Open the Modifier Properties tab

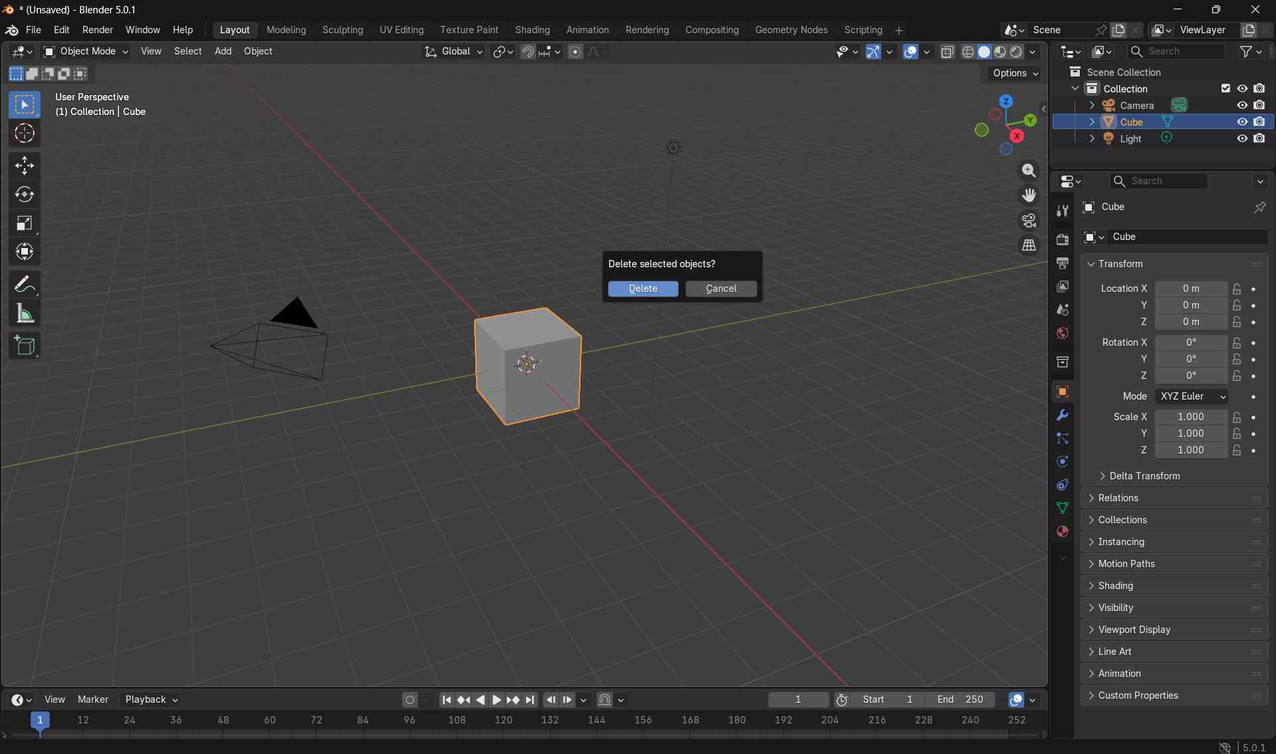pos(1062,415)
